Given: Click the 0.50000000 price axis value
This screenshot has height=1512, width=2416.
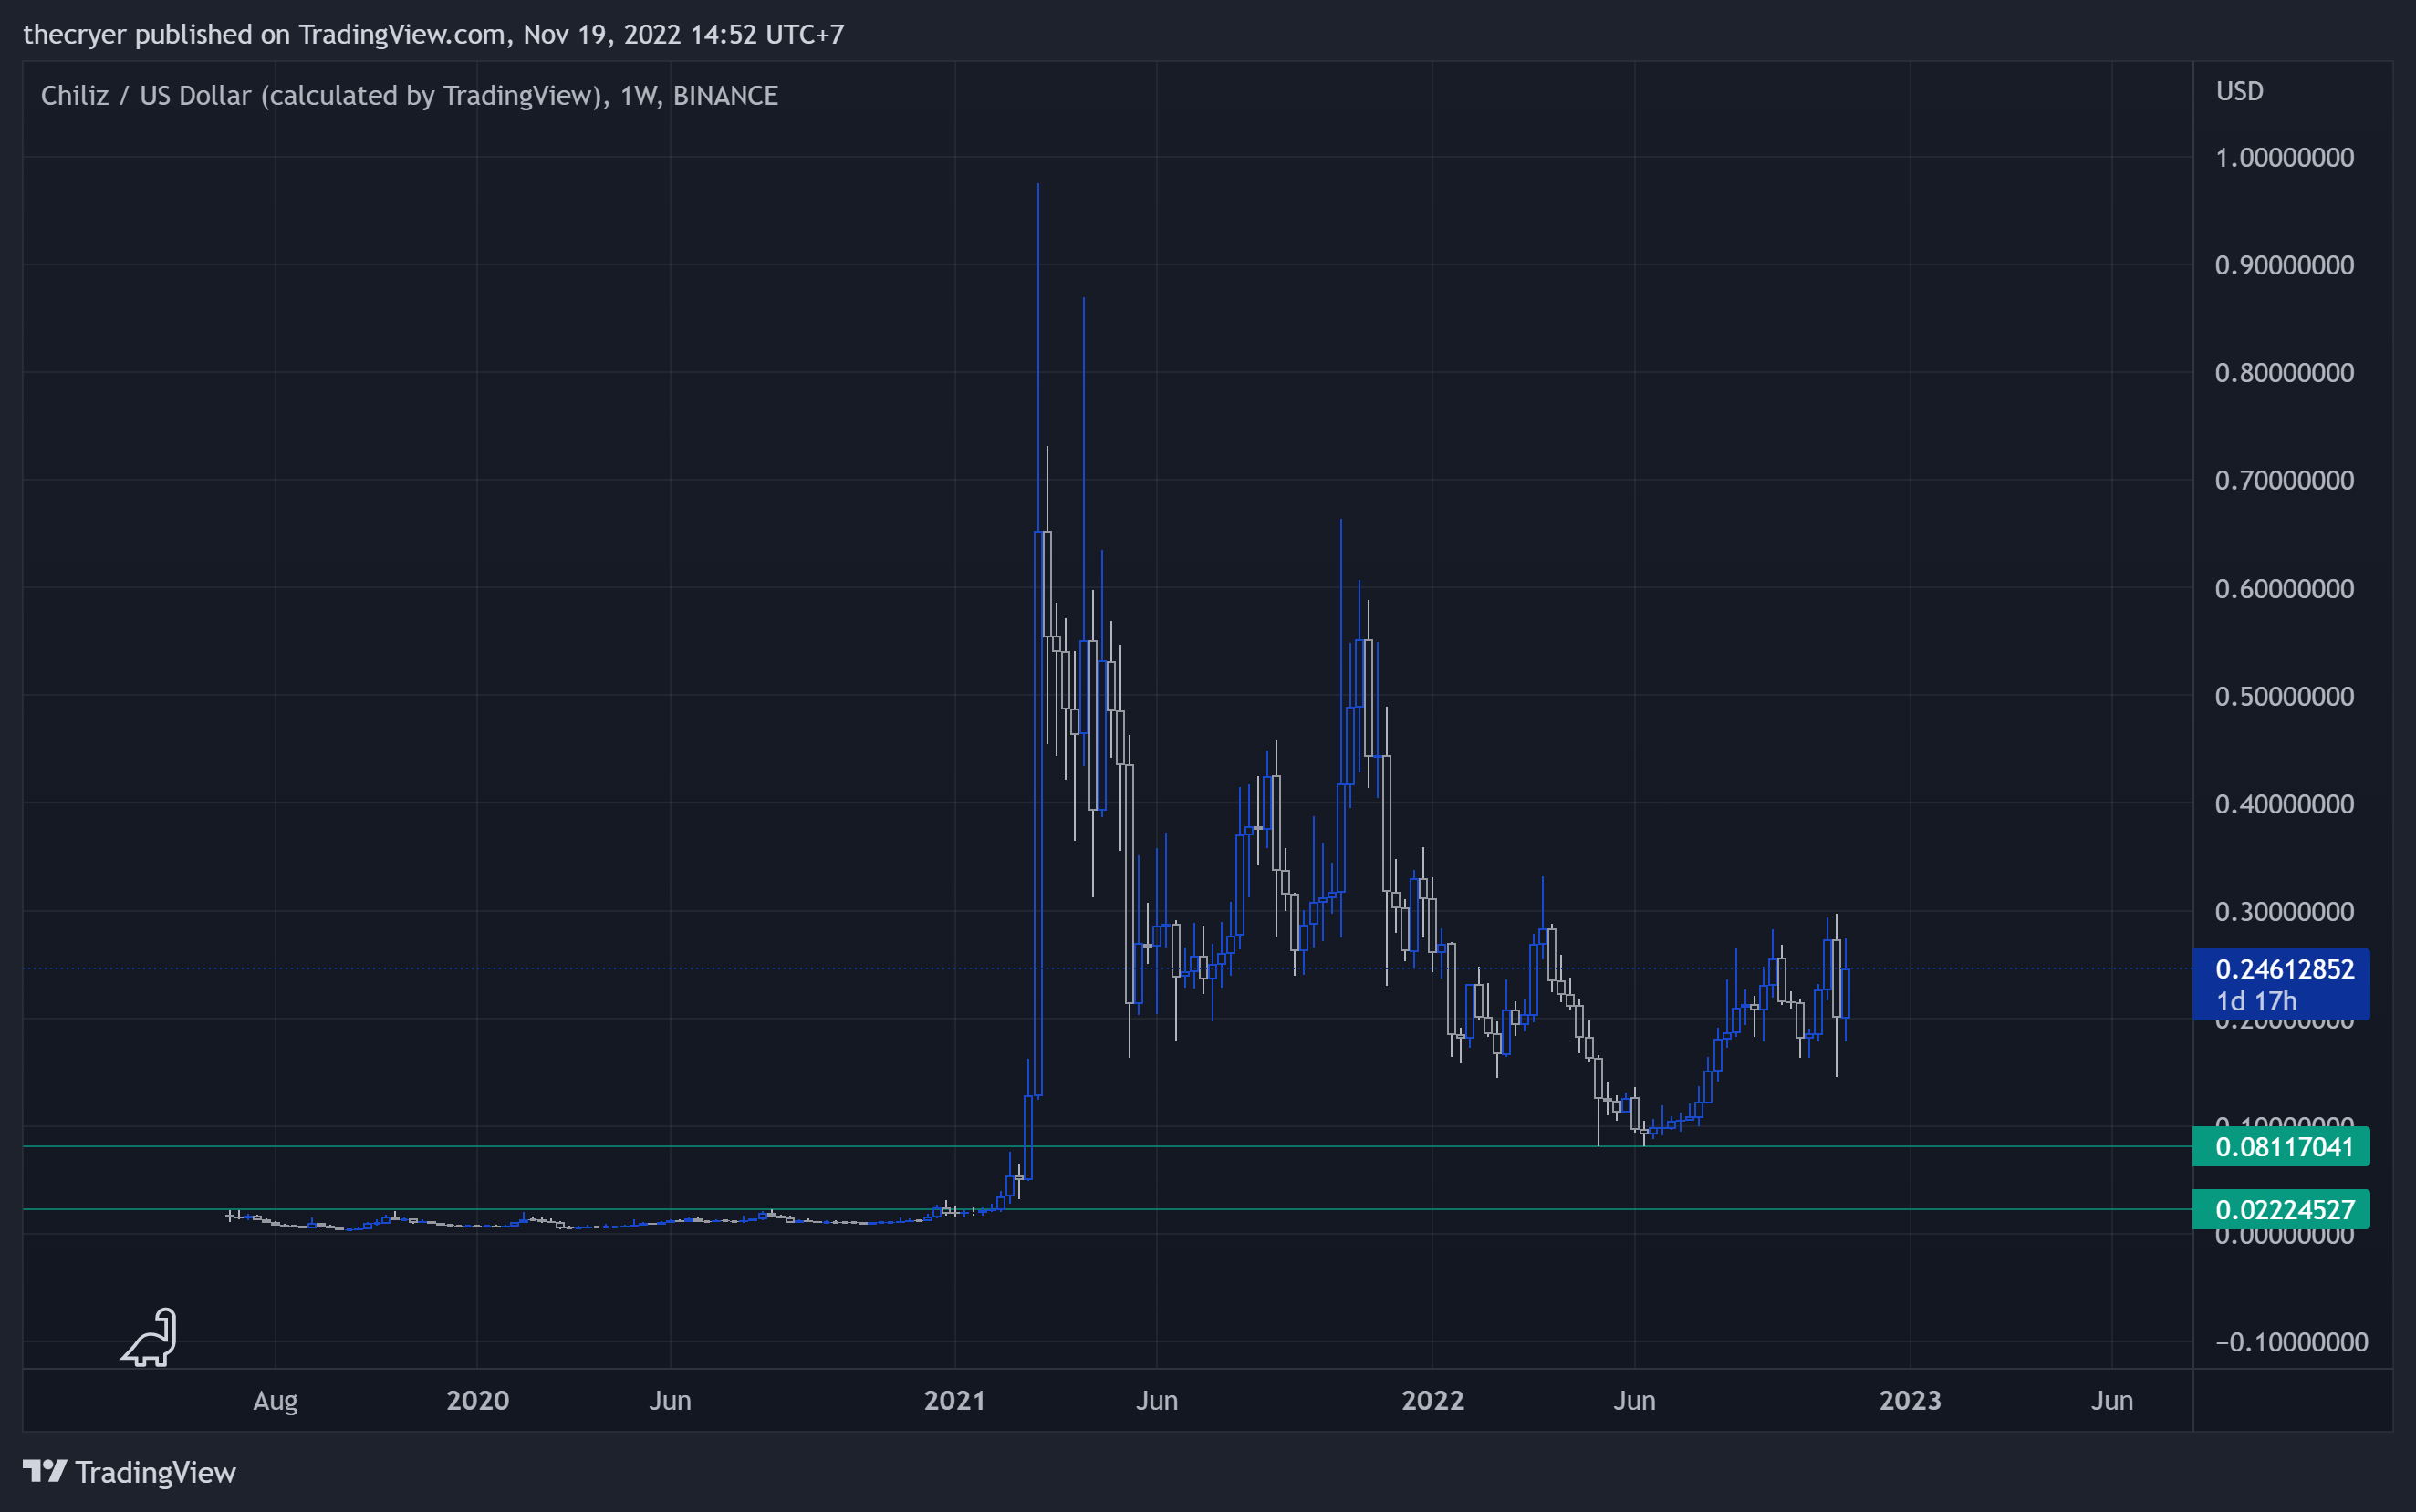Looking at the screenshot, I should [2285, 696].
